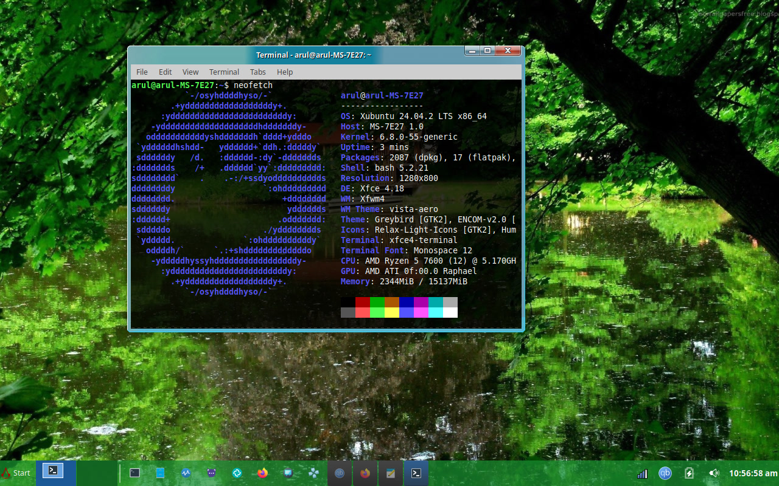This screenshot has height=486, width=779.
Task: Click the 'Packages: 2087 (dpkg)' line
Action: [x=428, y=157]
